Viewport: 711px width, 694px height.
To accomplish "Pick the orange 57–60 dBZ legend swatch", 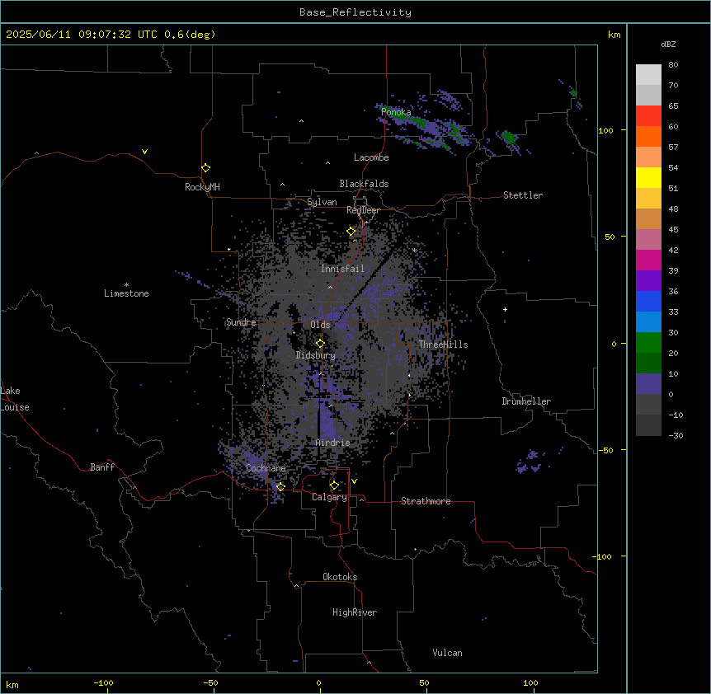I will tap(648, 136).
